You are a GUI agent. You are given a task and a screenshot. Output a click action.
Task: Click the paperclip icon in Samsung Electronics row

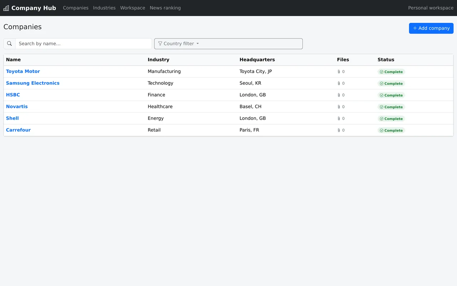[339, 83]
